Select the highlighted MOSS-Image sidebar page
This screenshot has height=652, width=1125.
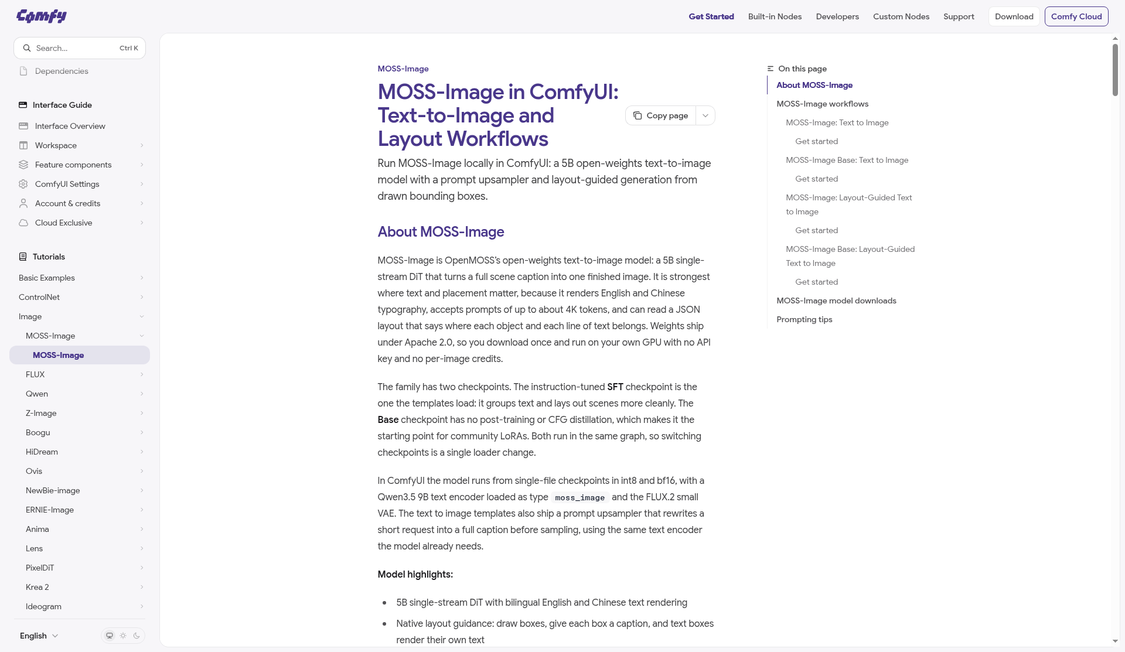pos(80,355)
